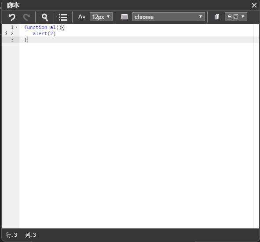The height and width of the screenshot is (242, 260).
Task: Click line number 1 in gutter
Action: click(12, 27)
